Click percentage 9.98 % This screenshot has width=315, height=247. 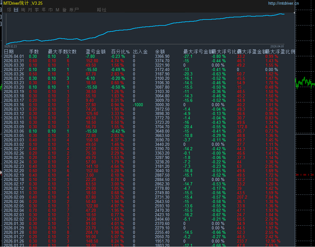(x=117, y=232)
